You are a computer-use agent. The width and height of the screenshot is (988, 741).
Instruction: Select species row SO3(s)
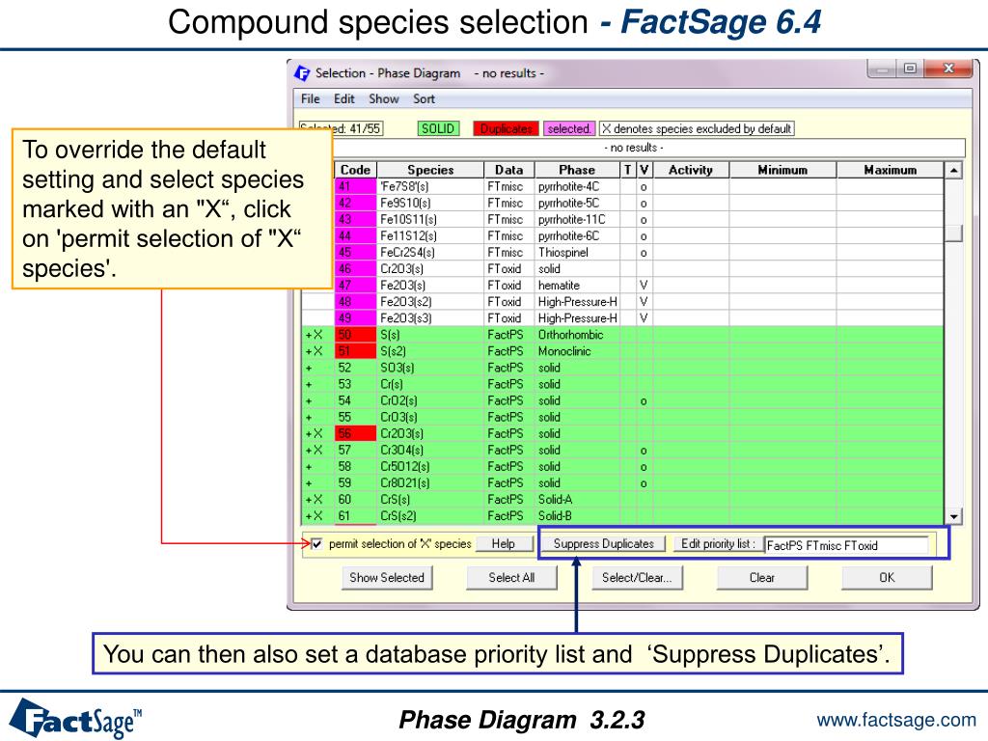point(623,368)
